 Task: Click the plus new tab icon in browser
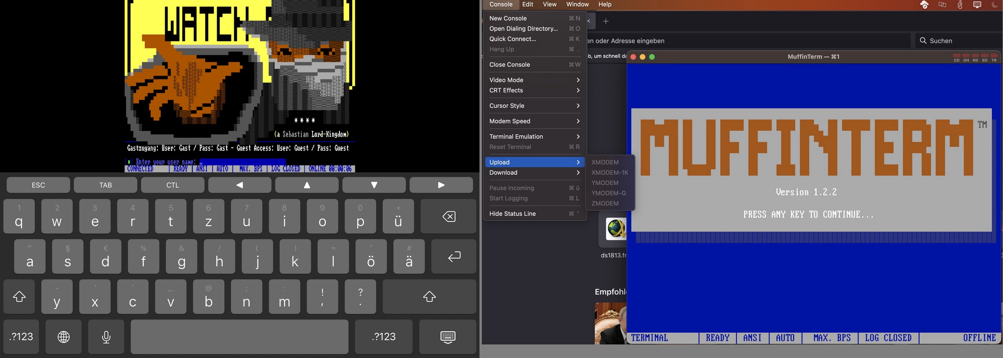[606, 21]
